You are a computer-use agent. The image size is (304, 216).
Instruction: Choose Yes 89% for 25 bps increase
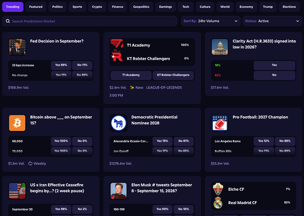click(61, 65)
